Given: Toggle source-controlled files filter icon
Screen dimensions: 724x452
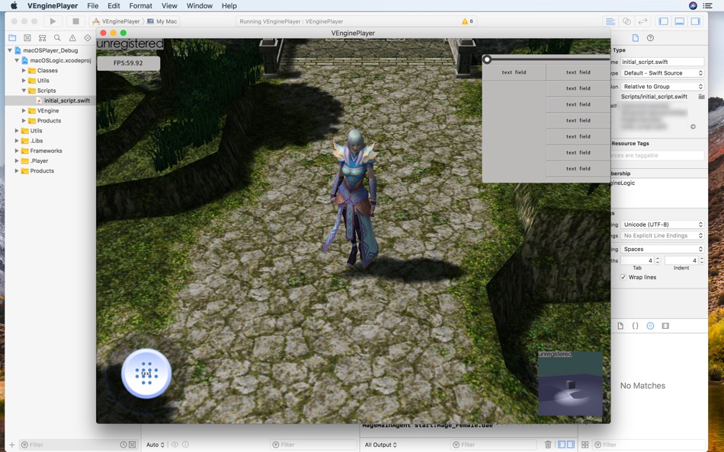Looking at the screenshot, I should (132, 444).
